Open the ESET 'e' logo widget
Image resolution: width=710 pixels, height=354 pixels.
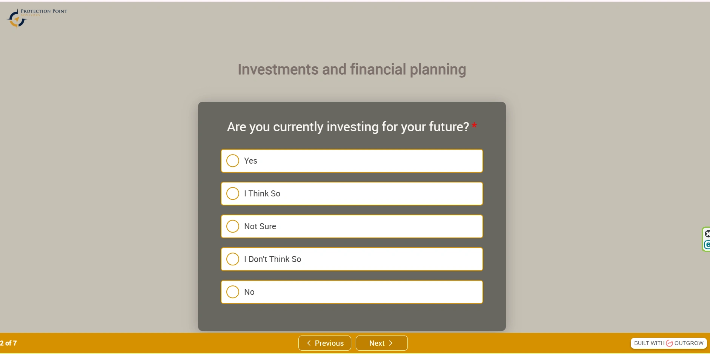click(x=707, y=245)
